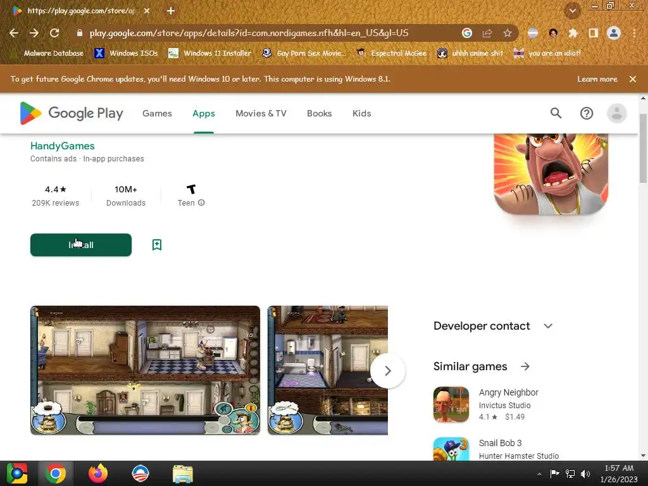Open Similar games arrow
Screen dimensions: 648x486
525,366
